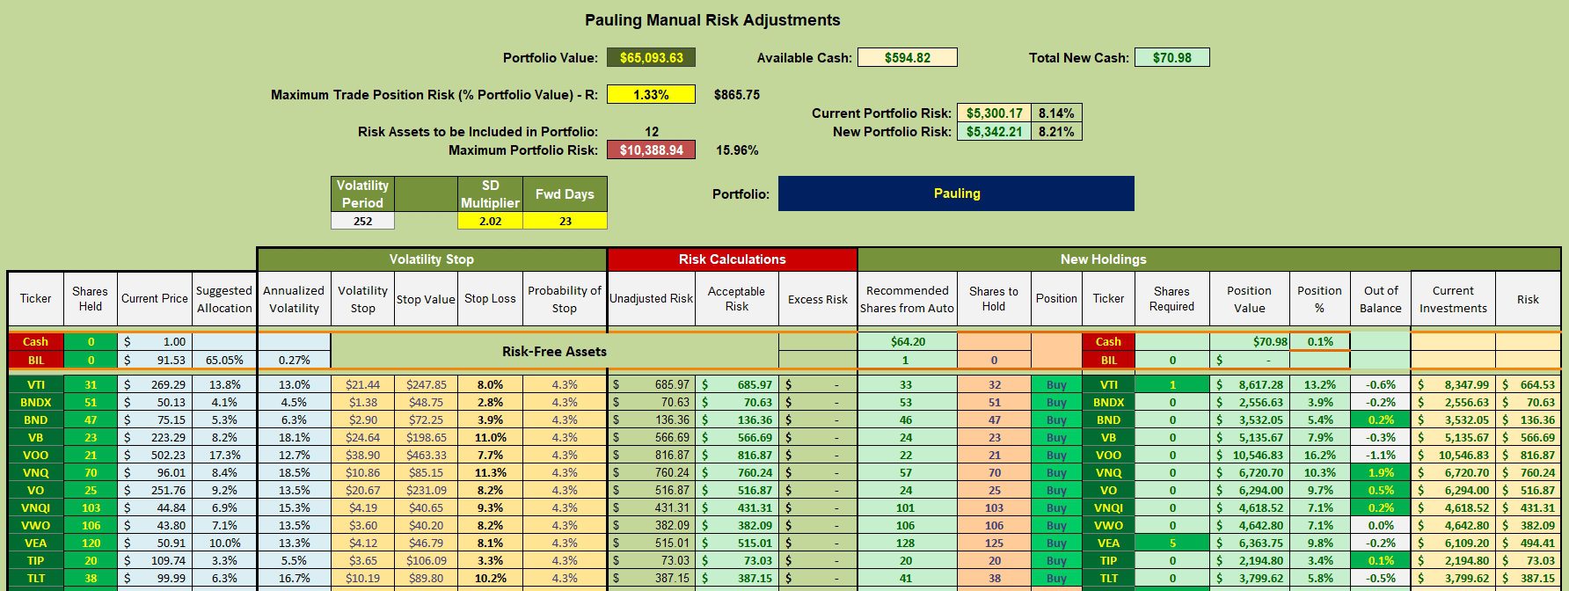Viewport: 1569px width, 591px height.
Task: Click the Pauling Manual Risk Adjustments title
Action: pos(712,20)
